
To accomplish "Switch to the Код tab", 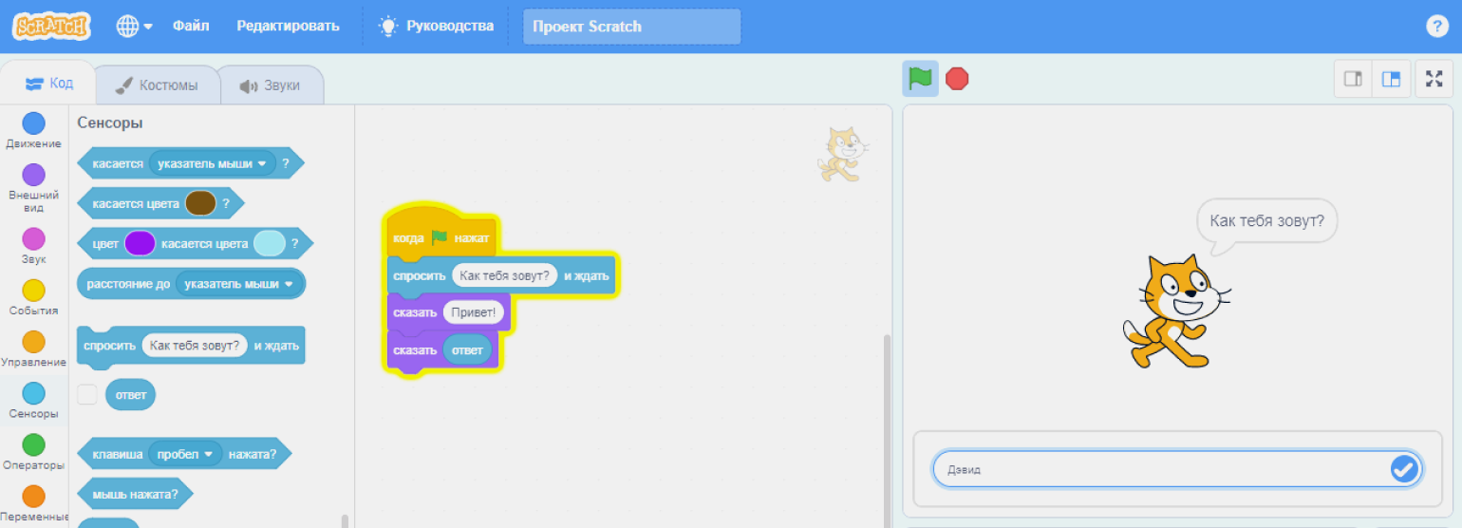I will 49,84.
